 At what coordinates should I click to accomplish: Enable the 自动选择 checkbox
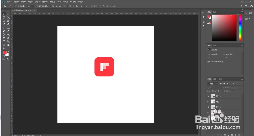point(16,6)
